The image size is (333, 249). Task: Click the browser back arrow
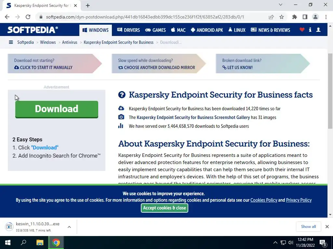[x=7, y=17]
